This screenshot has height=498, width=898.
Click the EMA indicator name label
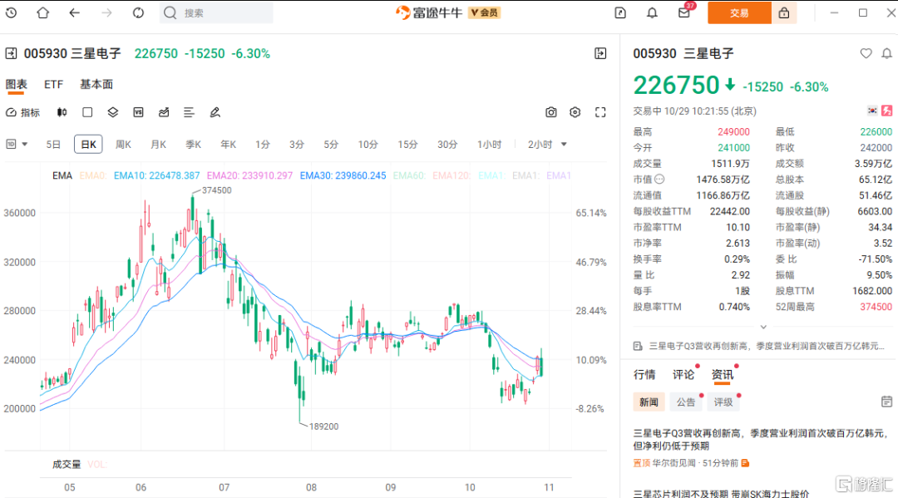pyautogui.click(x=62, y=175)
